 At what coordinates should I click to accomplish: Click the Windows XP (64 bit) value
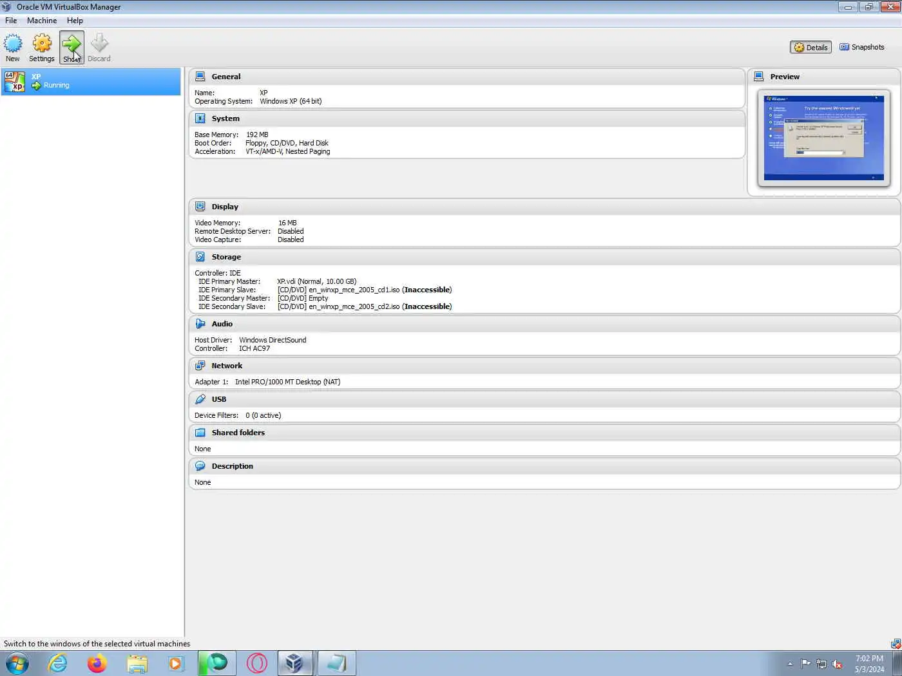click(291, 101)
